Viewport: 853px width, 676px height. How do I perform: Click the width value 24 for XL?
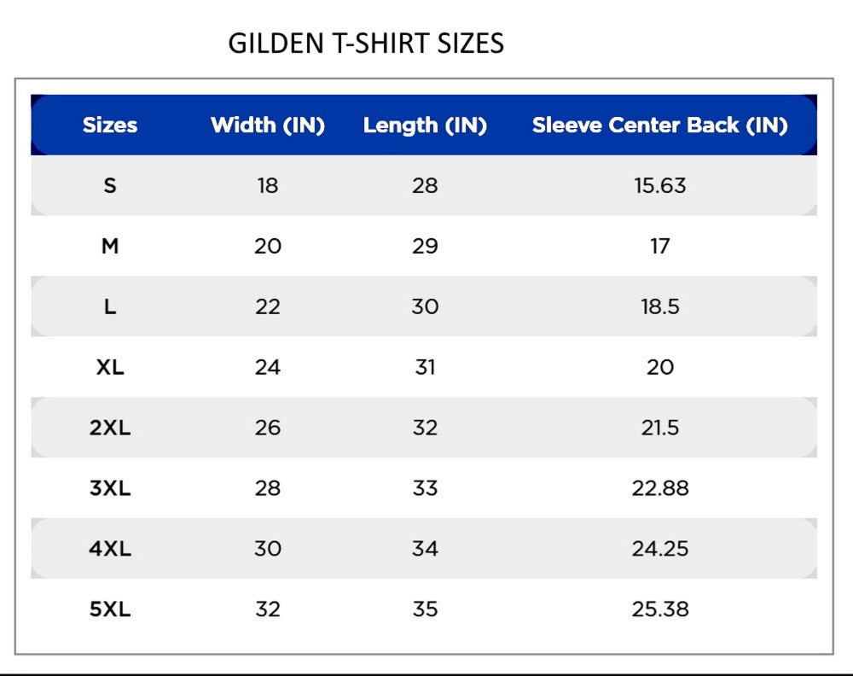(x=268, y=367)
